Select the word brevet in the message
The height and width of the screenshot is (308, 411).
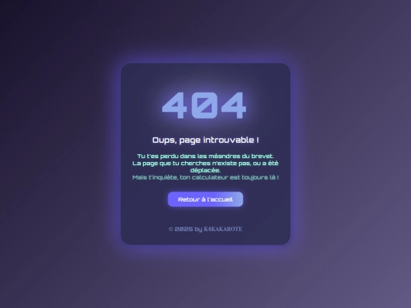pyautogui.click(x=262, y=156)
